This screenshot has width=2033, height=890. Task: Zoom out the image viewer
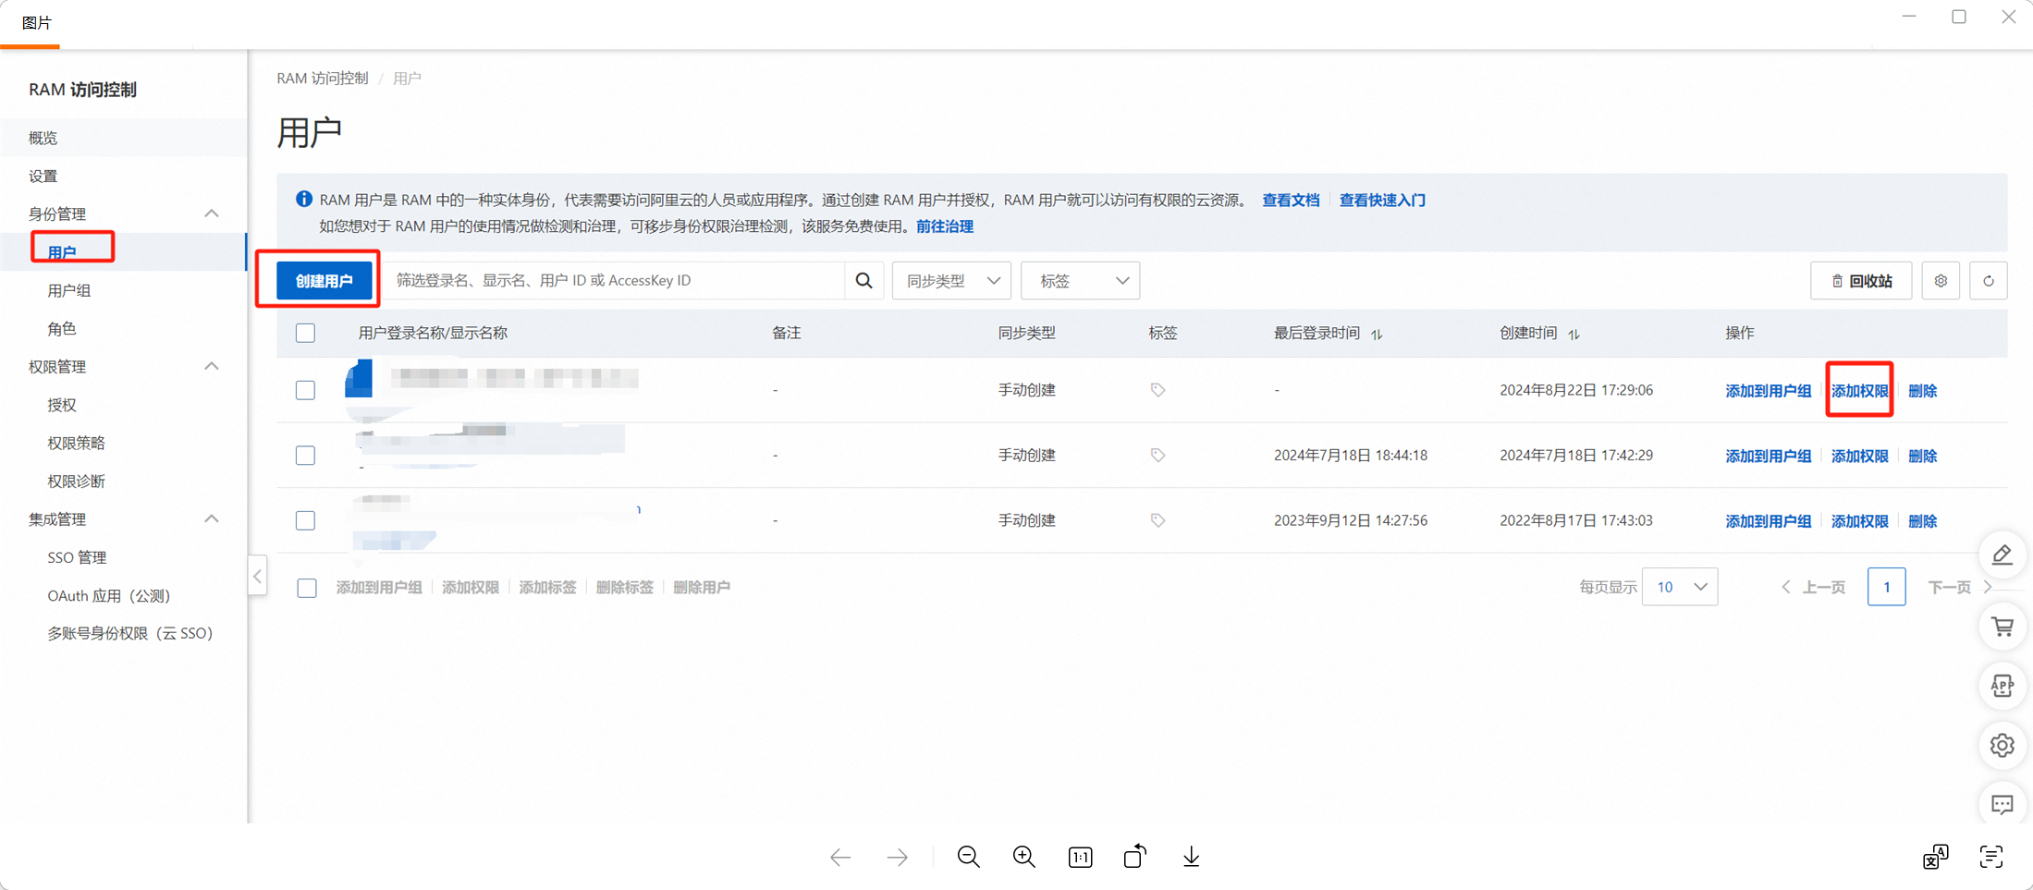(x=968, y=857)
